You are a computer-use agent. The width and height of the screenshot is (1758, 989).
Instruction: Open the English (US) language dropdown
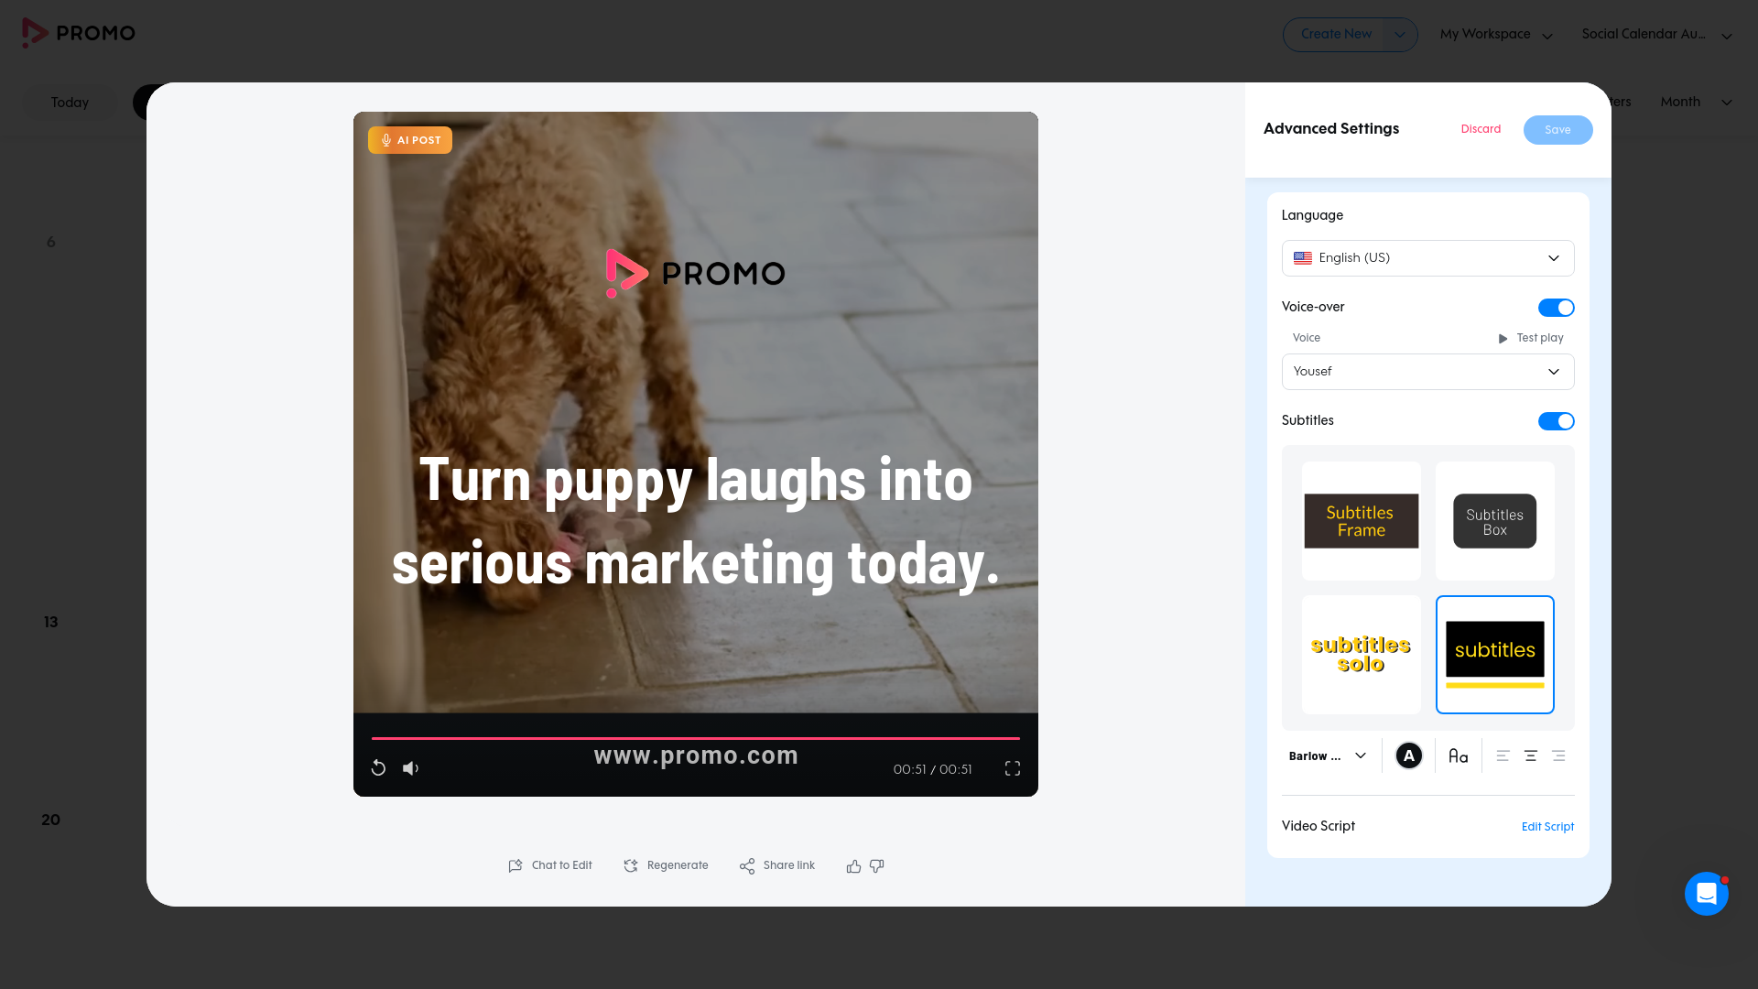tap(1427, 258)
